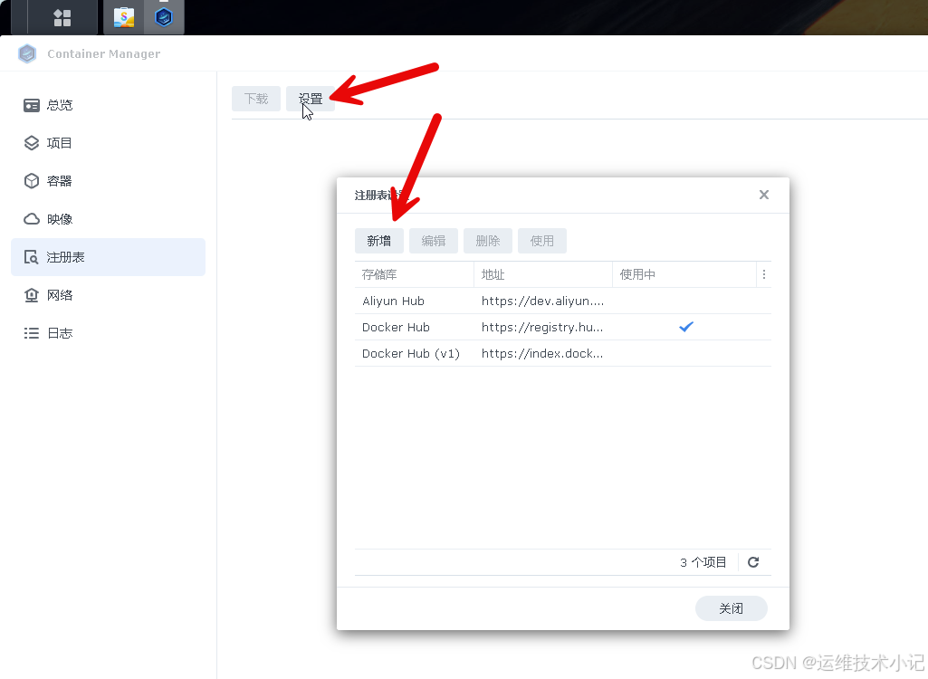The image size is (928, 679).
Task: Click 关闭 to close the dialog
Action: (731, 608)
